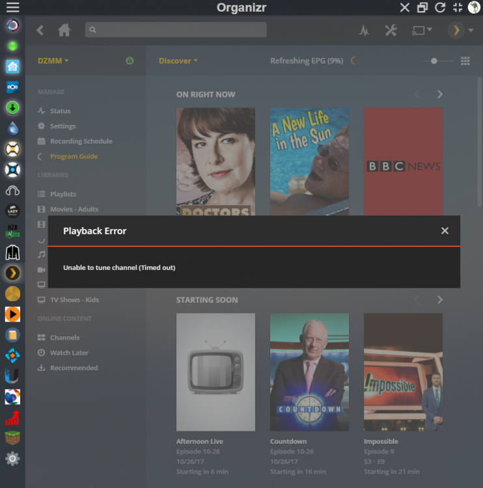Select the Plex chevron sidebar tab
Screen dimensions: 483x488
pyautogui.click(x=12, y=273)
